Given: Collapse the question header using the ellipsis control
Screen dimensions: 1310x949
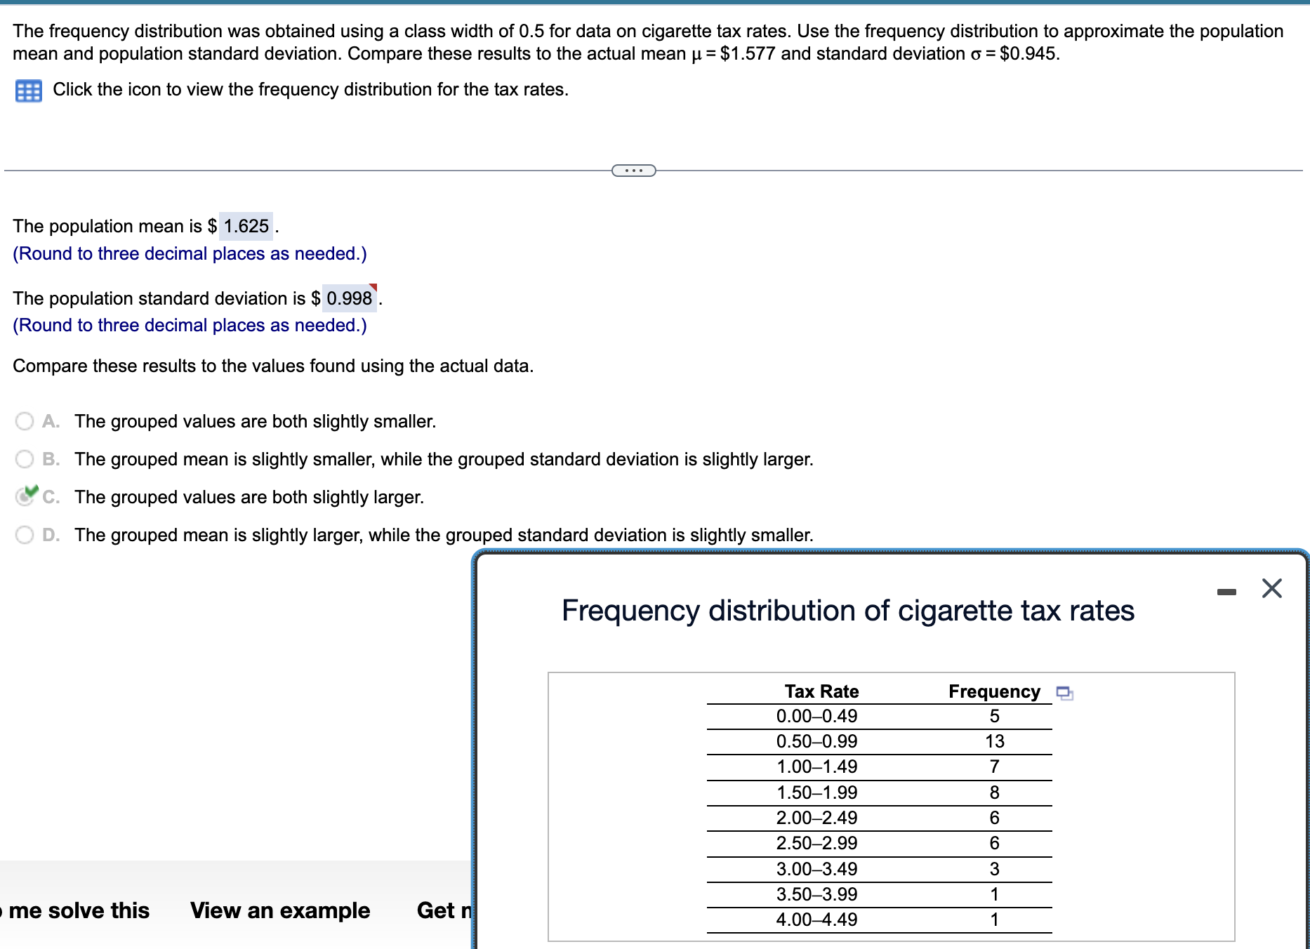Looking at the screenshot, I should tap(633, 170).
